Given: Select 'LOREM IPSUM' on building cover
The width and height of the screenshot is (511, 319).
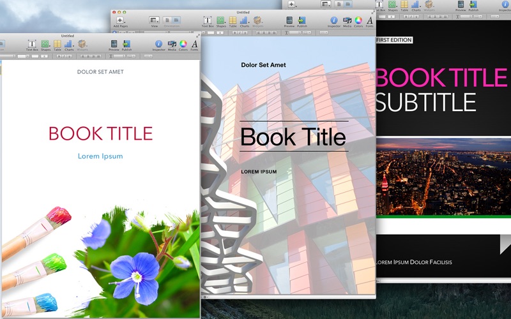Looking at the screenshot, I should (x=259, y=172).
